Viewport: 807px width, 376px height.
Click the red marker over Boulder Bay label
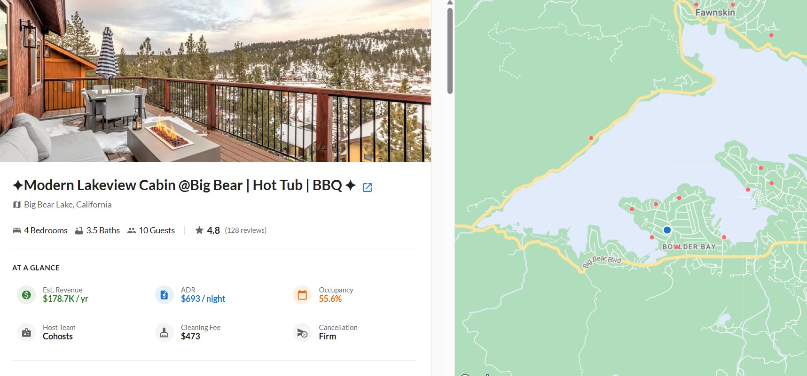pyautogui.click(x=677, y=247)
